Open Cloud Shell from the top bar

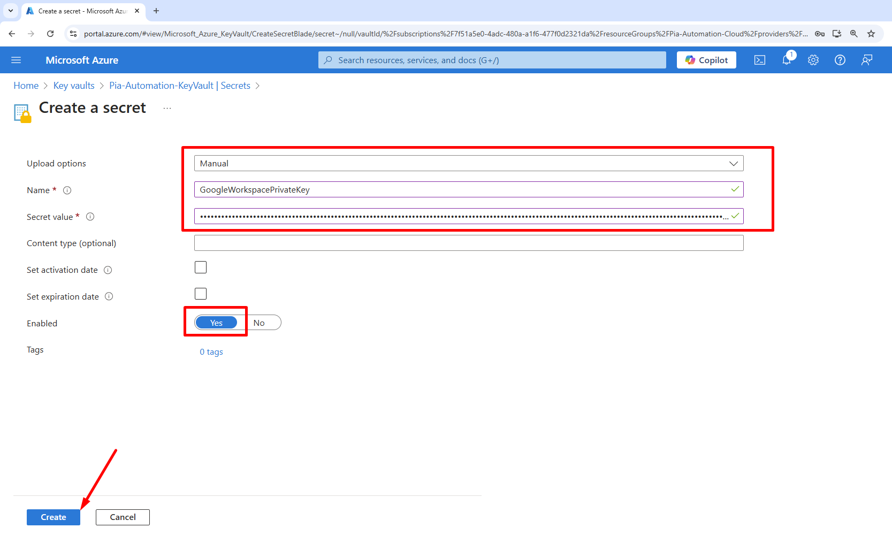[760, 60]
